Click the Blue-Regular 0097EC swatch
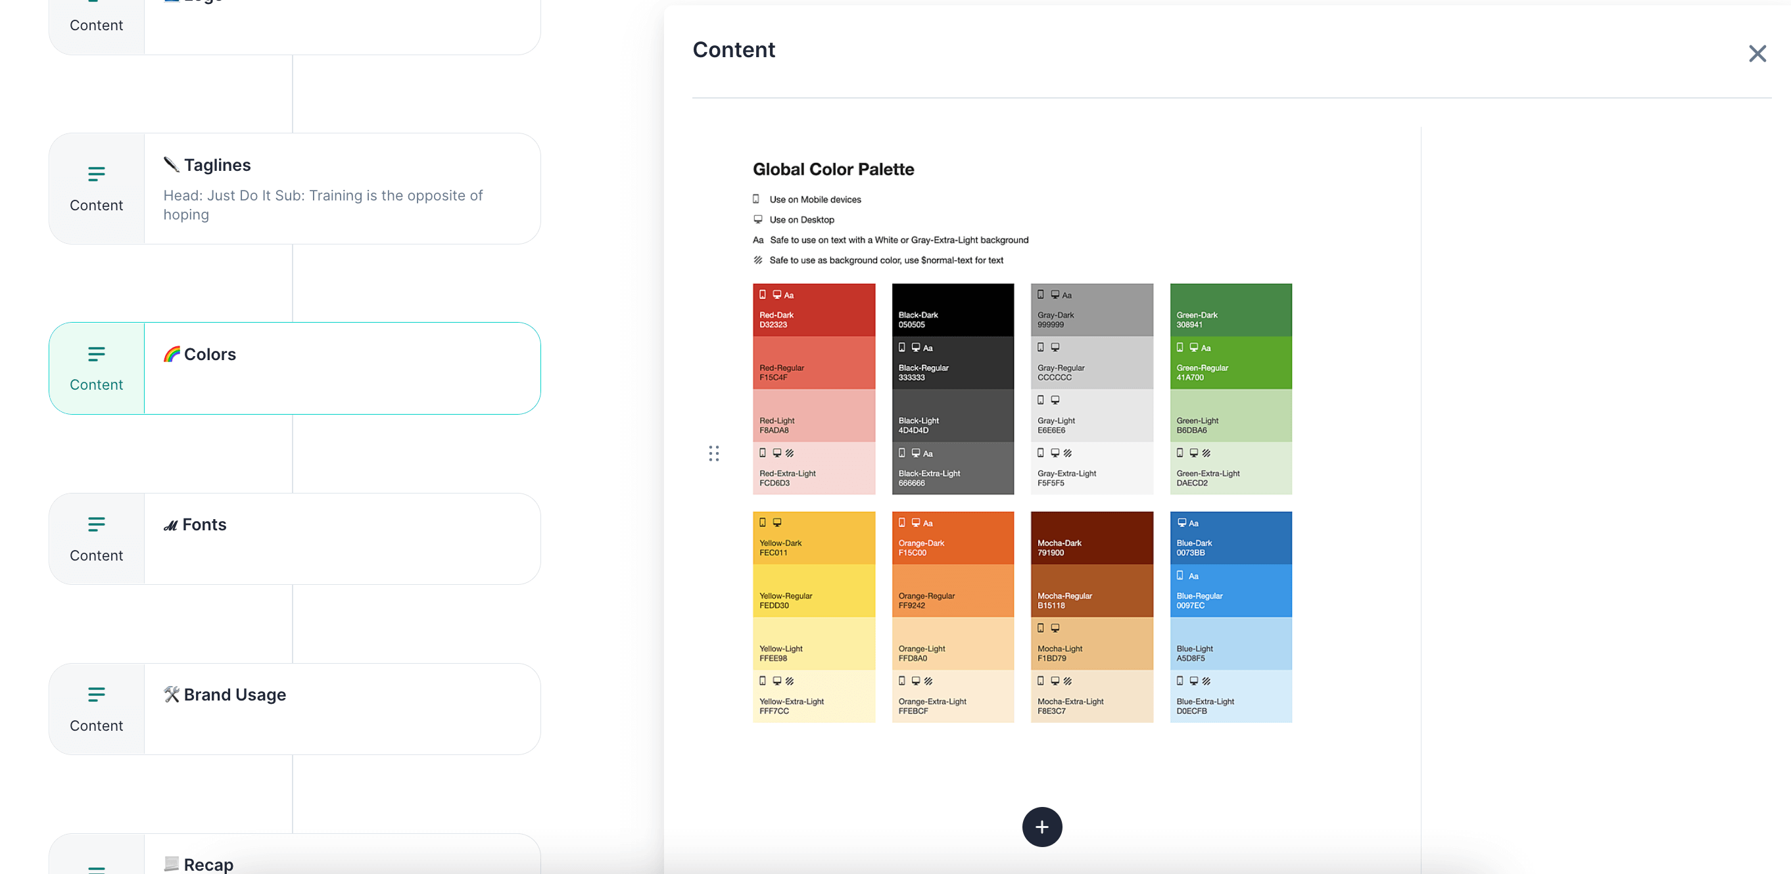 (1230, 591)
